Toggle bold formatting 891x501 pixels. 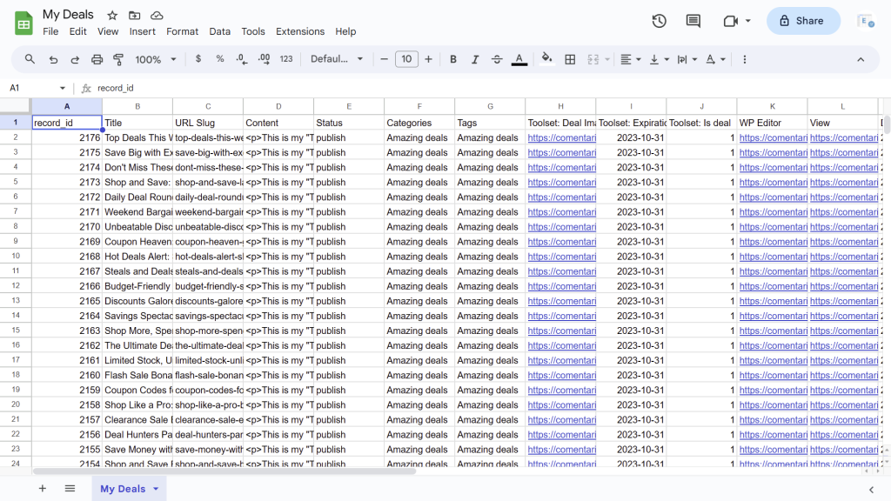(453, 59)
